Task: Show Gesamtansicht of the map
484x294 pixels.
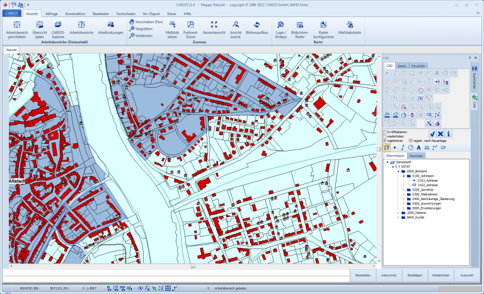Action: coord(214,25)
